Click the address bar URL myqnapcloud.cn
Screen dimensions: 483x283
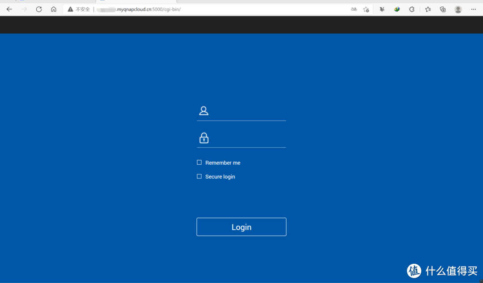[139, 9]
